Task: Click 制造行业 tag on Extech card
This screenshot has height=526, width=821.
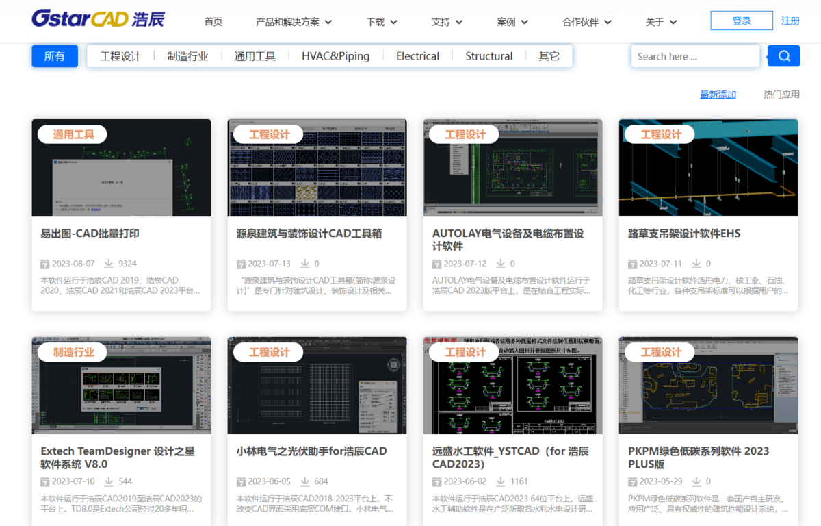Action: [74, 352]
